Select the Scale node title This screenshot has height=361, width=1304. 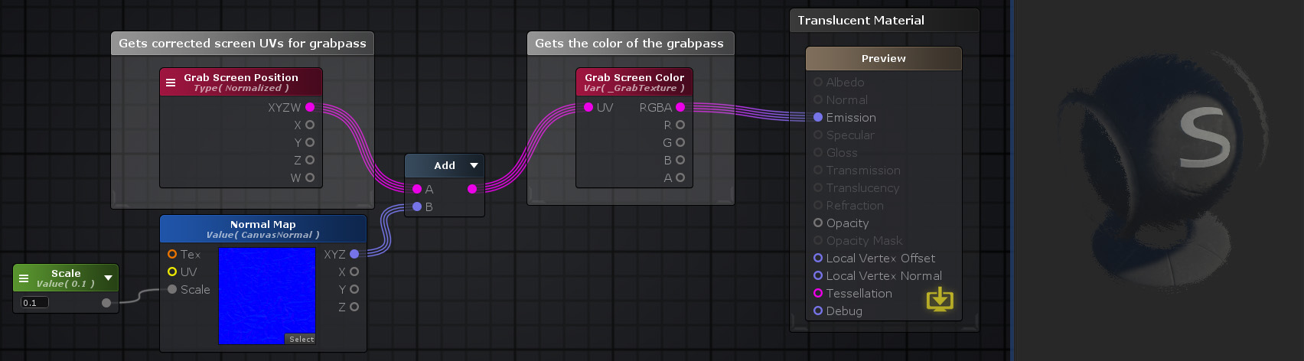point(66,273)
